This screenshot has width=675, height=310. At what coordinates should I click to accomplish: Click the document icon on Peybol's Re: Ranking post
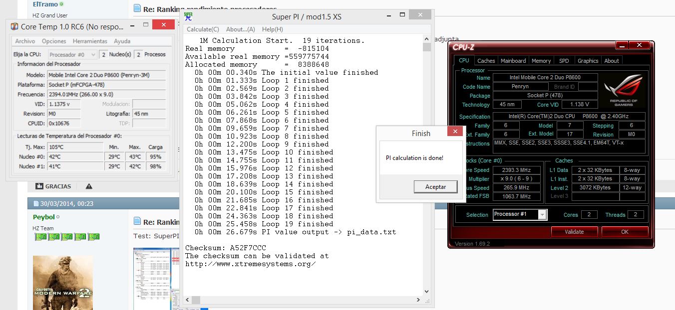138,221
